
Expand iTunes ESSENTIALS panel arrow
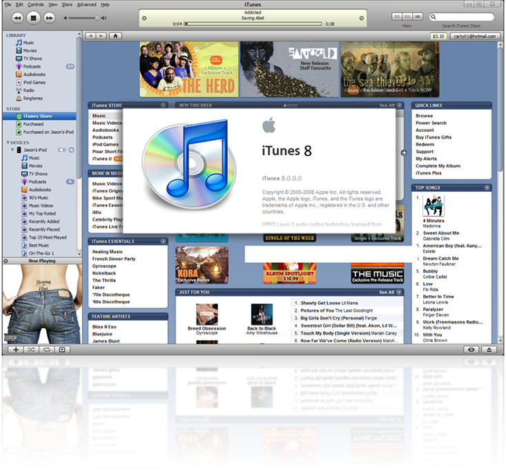click(164, 241)
